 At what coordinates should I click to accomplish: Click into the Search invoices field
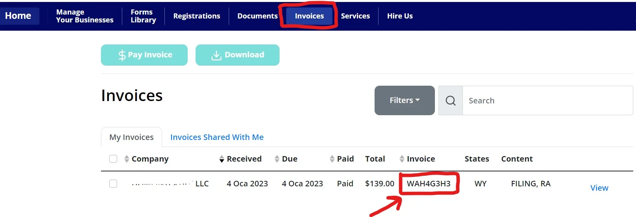coord(547,101)
